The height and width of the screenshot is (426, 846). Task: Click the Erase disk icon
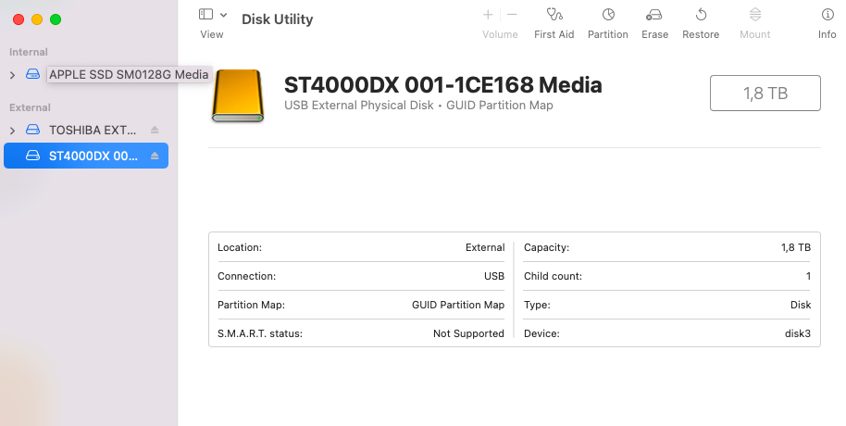click(654, 15)
